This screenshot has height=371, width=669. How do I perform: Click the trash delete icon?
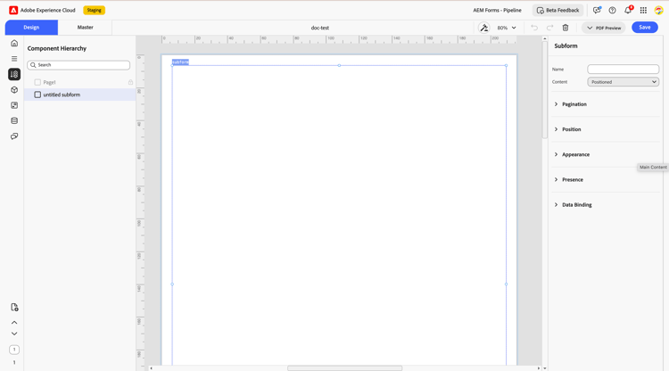click(566, 28)
